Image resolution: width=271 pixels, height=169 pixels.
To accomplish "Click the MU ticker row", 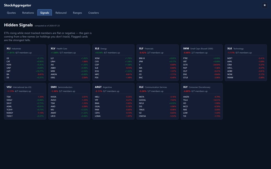I will (69, 110).
